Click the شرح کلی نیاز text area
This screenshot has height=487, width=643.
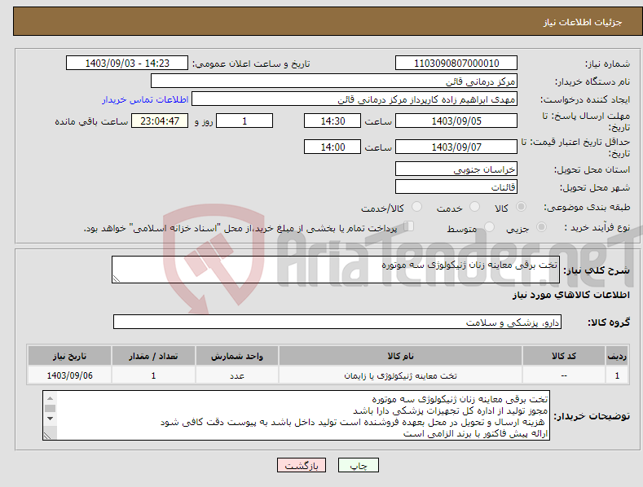point(336,270)
